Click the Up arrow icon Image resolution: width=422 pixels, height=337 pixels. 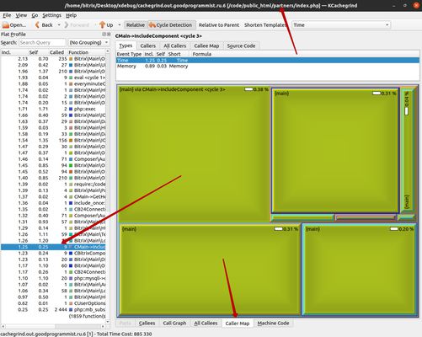[x=102, y=25]
